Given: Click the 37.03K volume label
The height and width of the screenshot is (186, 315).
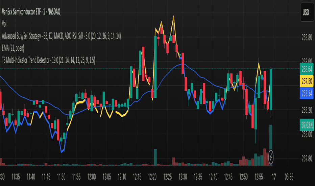Looking at the screenshot, I should (x=307, y=125).
